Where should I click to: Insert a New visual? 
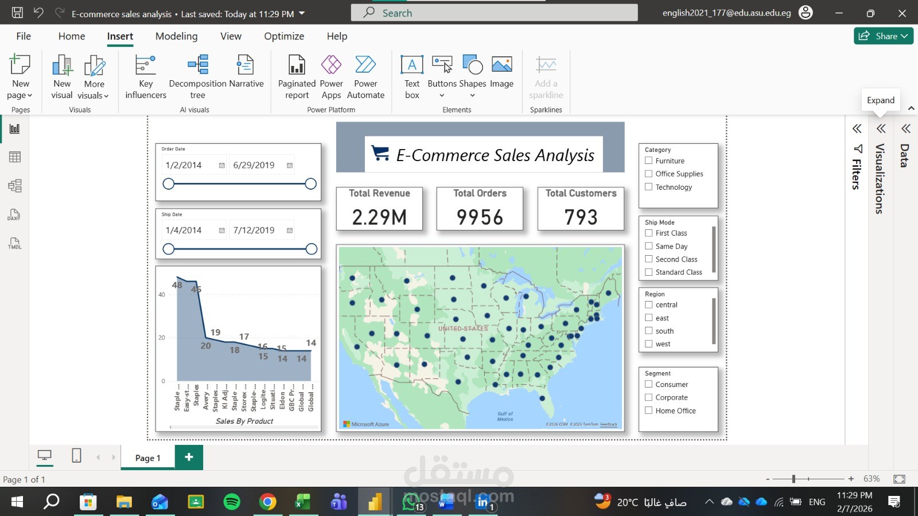(x=62, y=77)
